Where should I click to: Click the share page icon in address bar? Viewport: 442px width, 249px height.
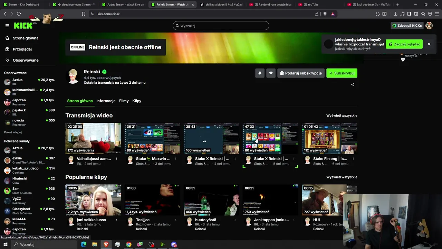(317, 14)
